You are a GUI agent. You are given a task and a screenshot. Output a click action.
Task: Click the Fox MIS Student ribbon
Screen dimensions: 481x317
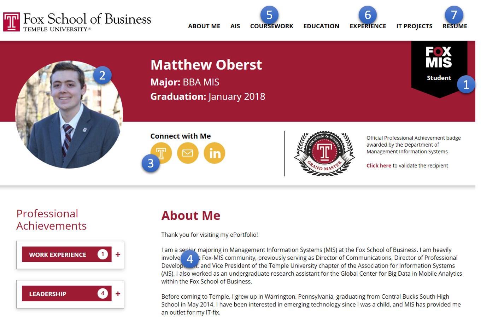click(x=439, y=69)
